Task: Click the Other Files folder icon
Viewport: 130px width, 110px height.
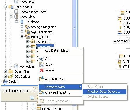Action: (11, 71)
